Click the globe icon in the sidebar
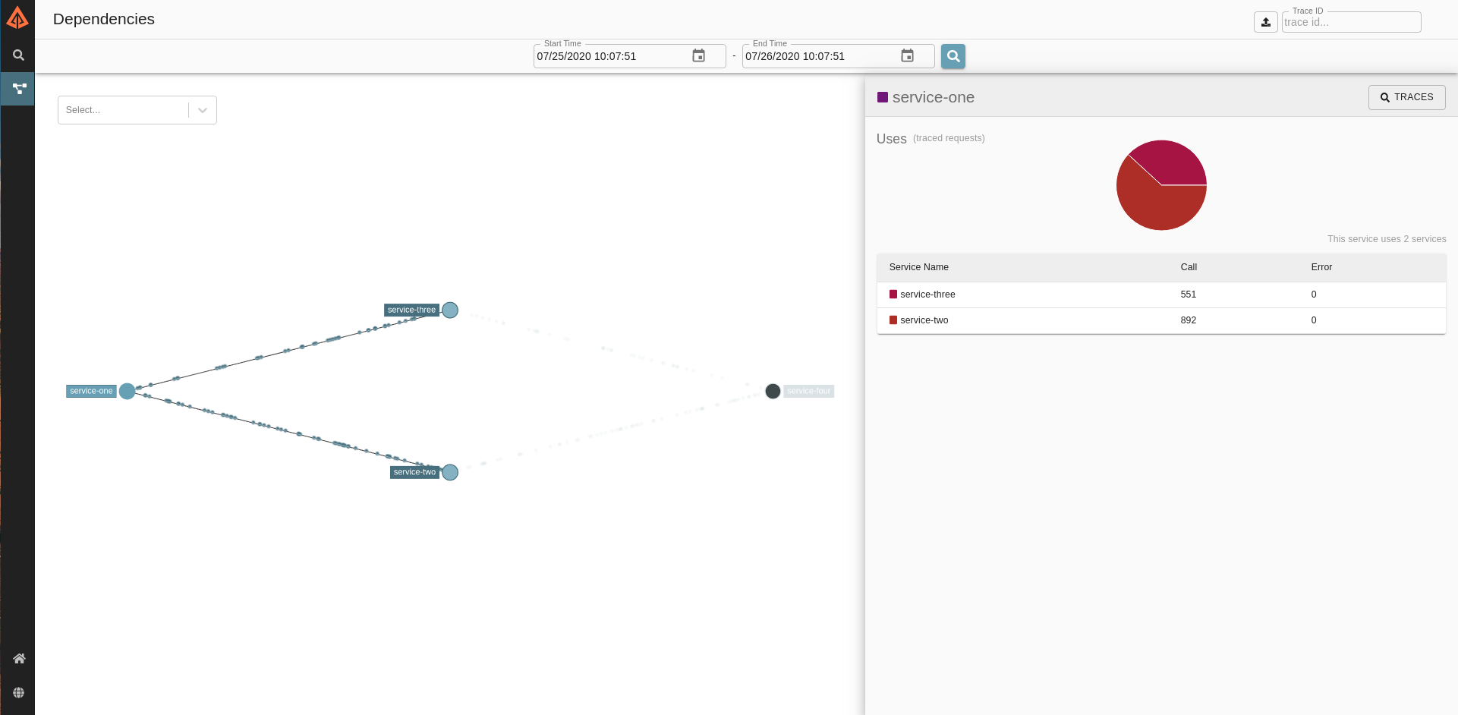The width and height of the screenshot is (1458, 715). click(x=17, y=691)
